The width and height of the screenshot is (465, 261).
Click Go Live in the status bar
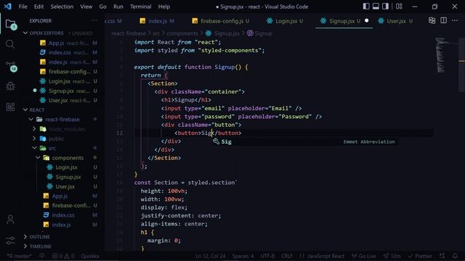[x=364, y=256]
